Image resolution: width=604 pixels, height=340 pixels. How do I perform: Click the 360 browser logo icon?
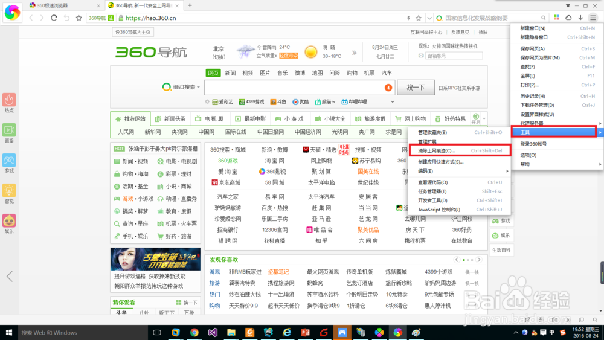point(12,12)
